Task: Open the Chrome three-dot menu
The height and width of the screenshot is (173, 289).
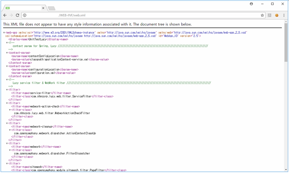Action: [x=284, y=15]
